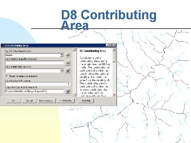Click the Input Weight Grid (optional) label
Screen dimensions: 191x143
pyautogui.click(x=18, y=67)
